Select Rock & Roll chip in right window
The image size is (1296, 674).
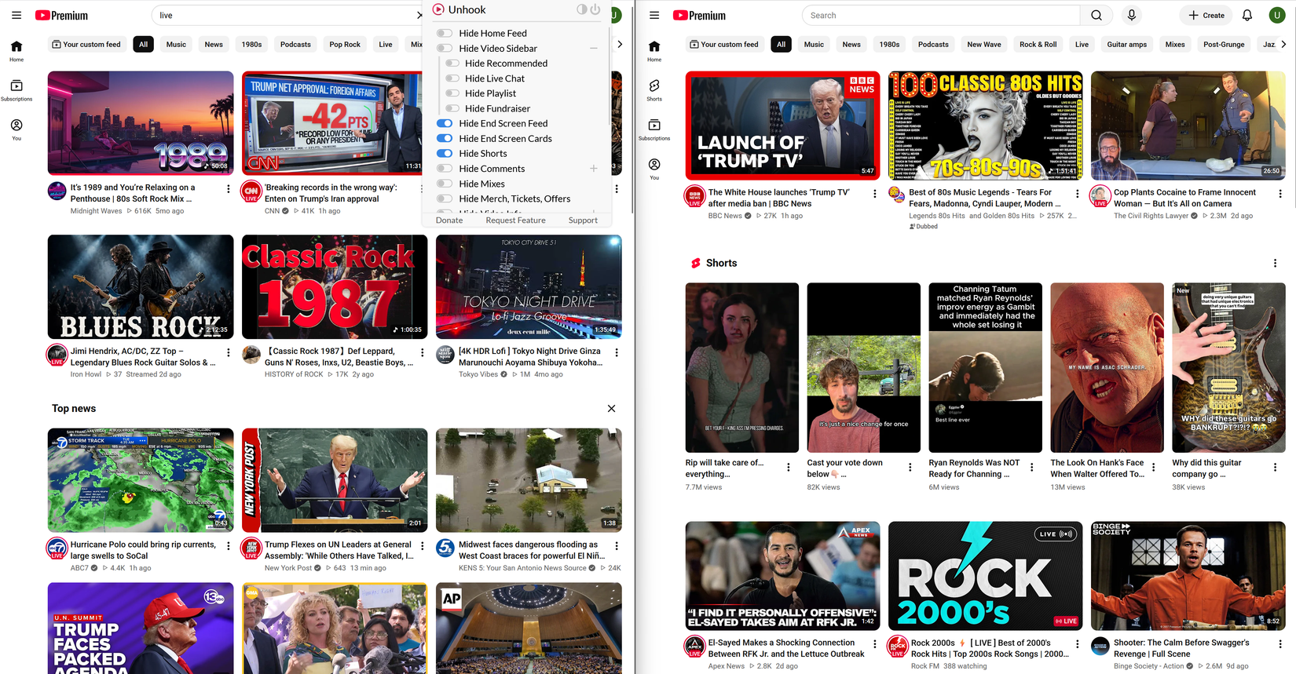(x=1038, y=44)
